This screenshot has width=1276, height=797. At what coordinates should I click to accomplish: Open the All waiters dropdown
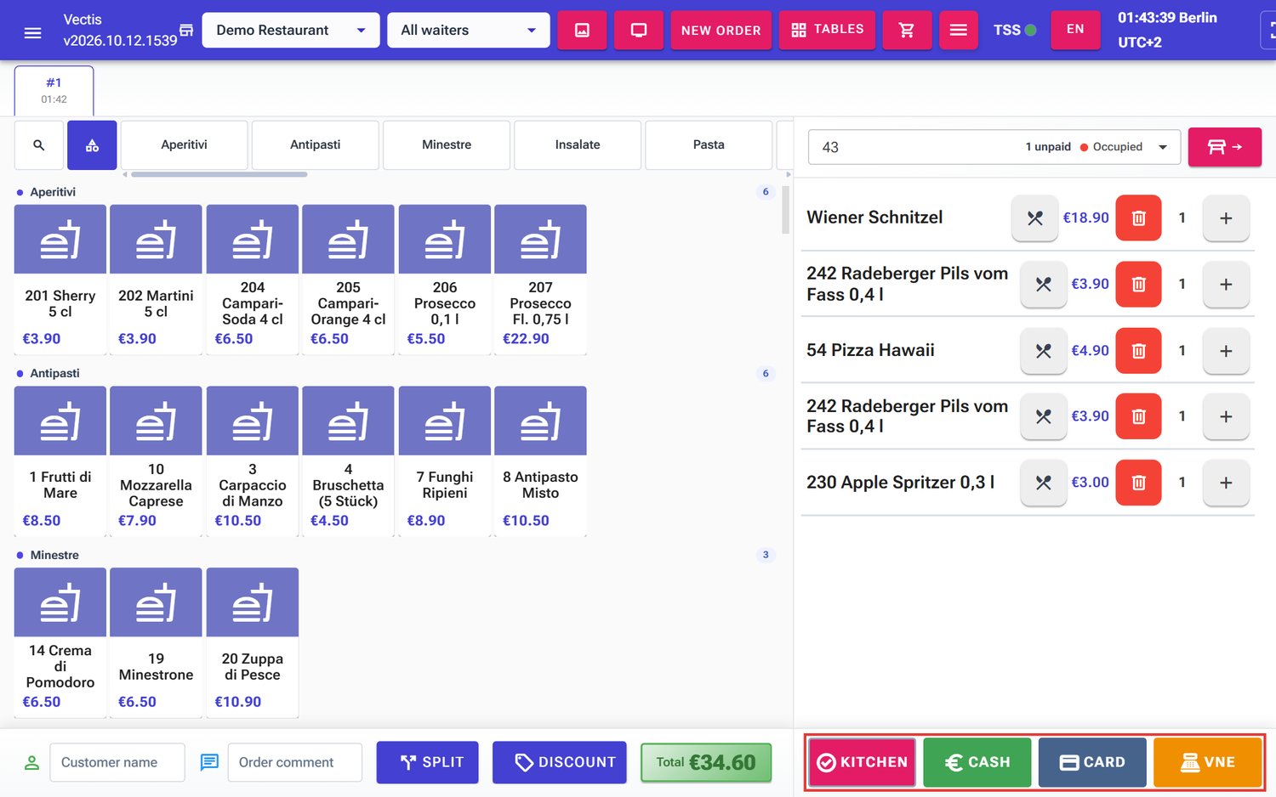point(469,31)
